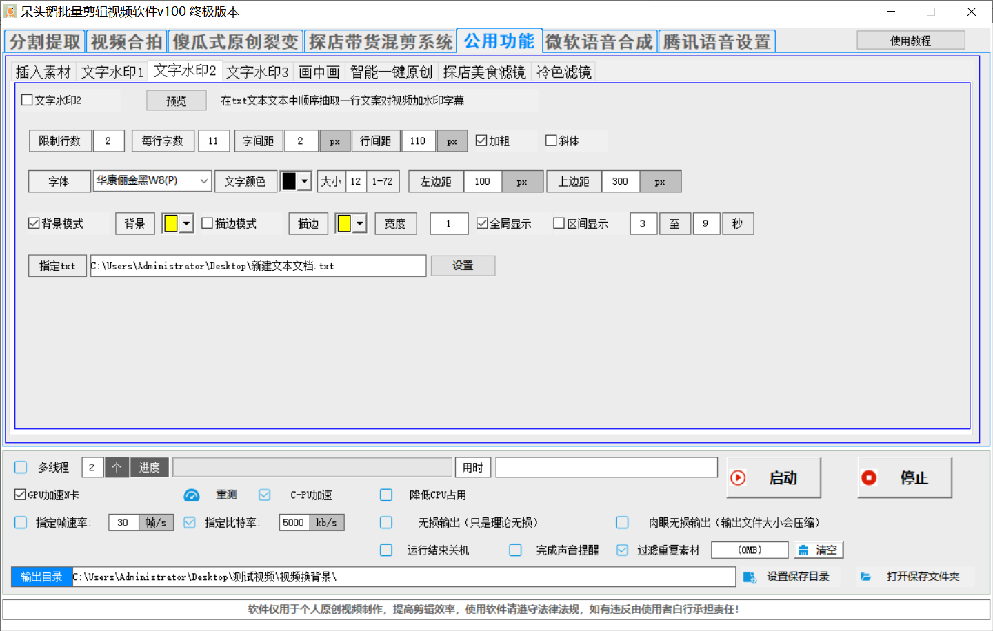The image size is (993, 631).
Task: Select the 画中画 sub-tab
Action: 319,72
